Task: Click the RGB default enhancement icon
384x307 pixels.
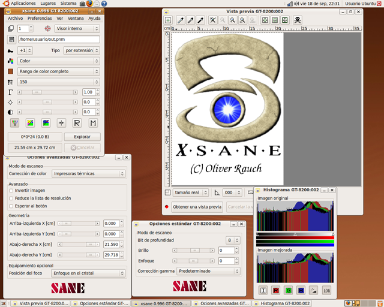Action: click(x=14, y=123)
